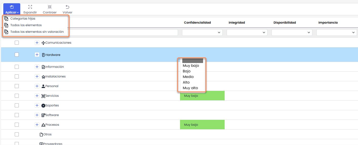Check the Software row checkbox
Screen dimensions: 358x145
point(17,115)
